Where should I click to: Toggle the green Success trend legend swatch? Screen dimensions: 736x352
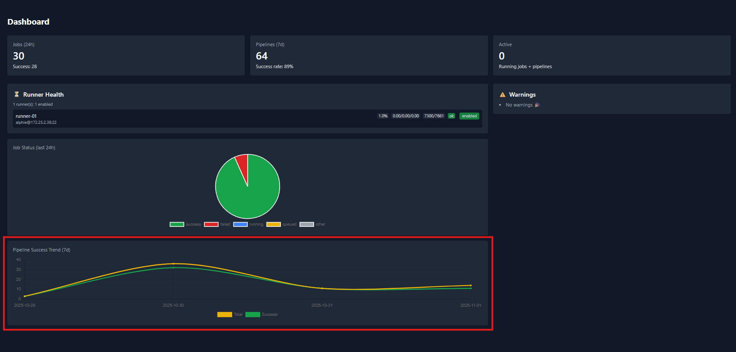click(x=253, y=314)
